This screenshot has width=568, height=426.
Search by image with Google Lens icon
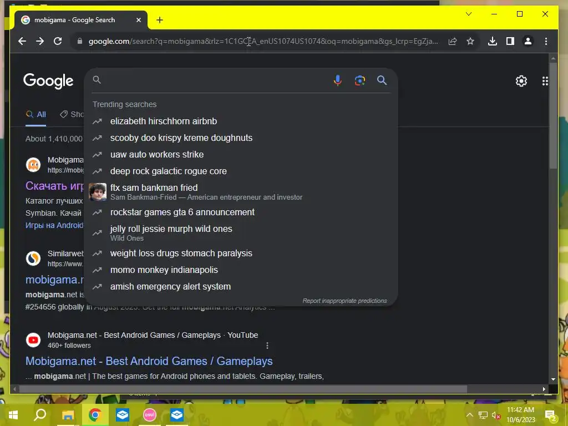tap(359, 80)
